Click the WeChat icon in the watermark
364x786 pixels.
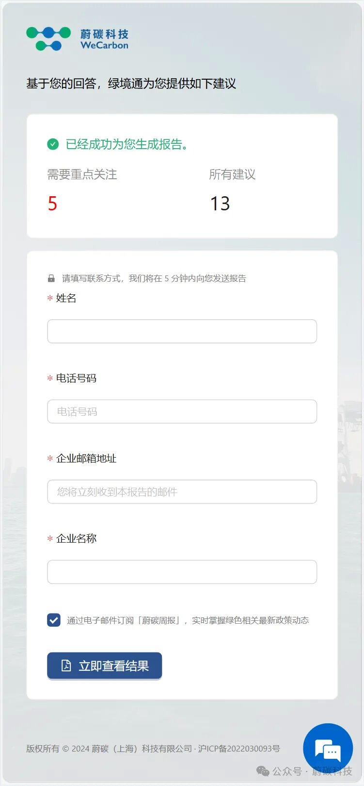tap(263, 771)
